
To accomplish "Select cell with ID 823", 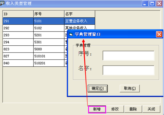I will 18,49.
